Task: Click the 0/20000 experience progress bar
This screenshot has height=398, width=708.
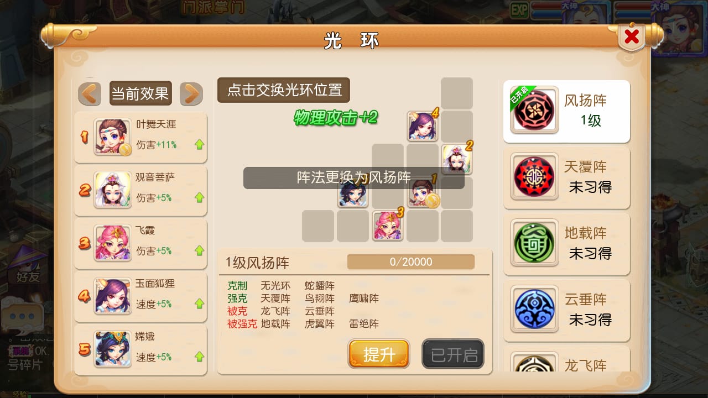Action: tap(411, 262)
